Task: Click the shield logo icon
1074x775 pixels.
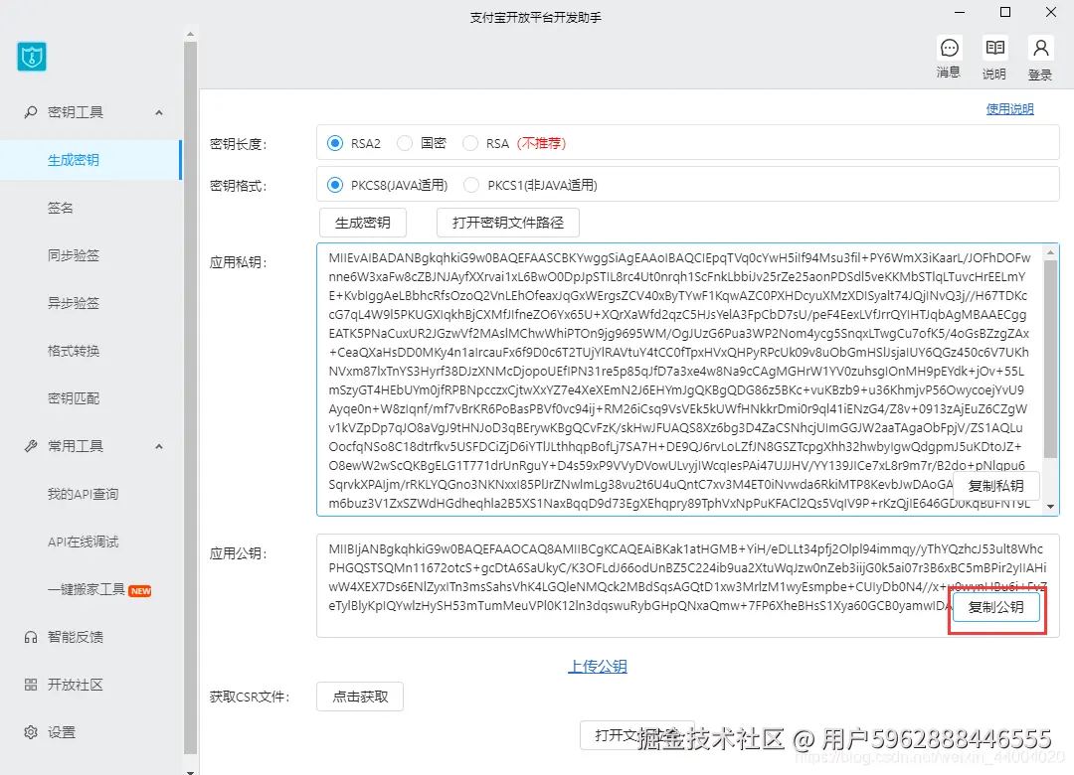Action: 32,57
